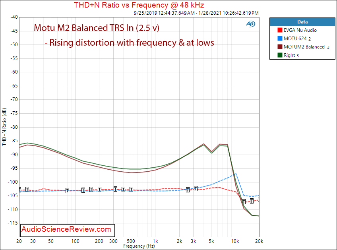Click the 3k x-axis tick label
This screenshot has height=250, width=337.
pos(194,241)
